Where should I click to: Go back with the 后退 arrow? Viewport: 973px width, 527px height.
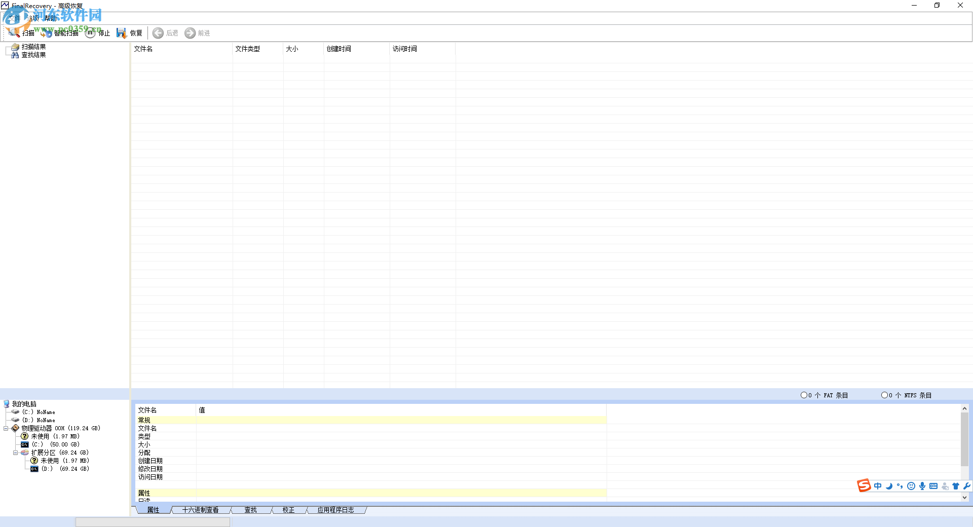pyautogui.click(x=158, y=33)
